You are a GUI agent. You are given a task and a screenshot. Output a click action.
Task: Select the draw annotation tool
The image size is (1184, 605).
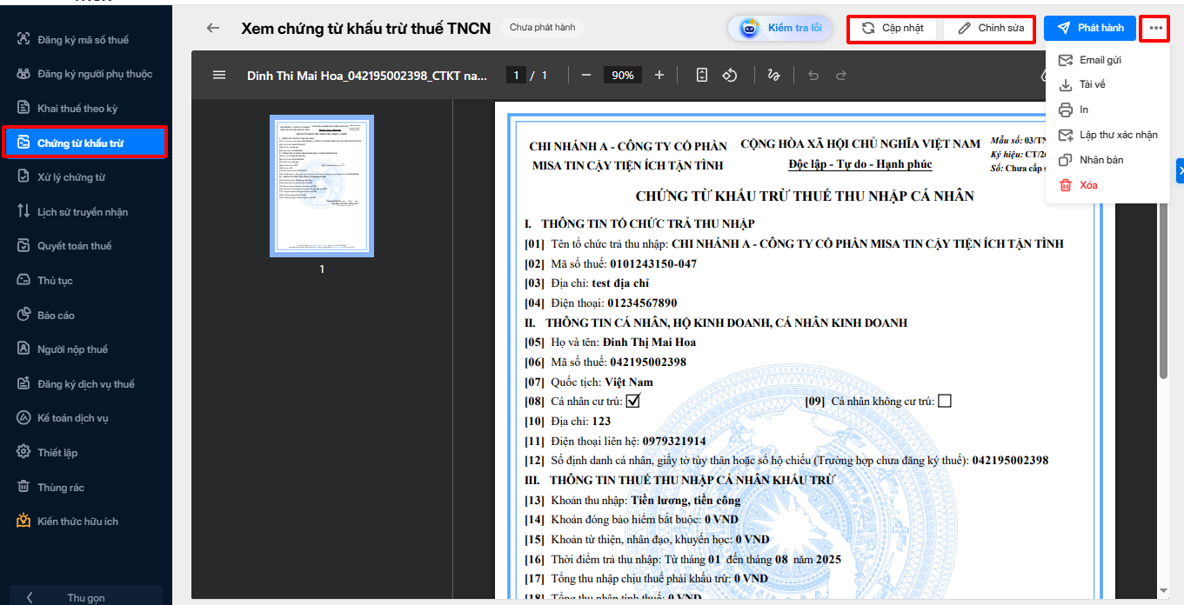coord(773,76)
